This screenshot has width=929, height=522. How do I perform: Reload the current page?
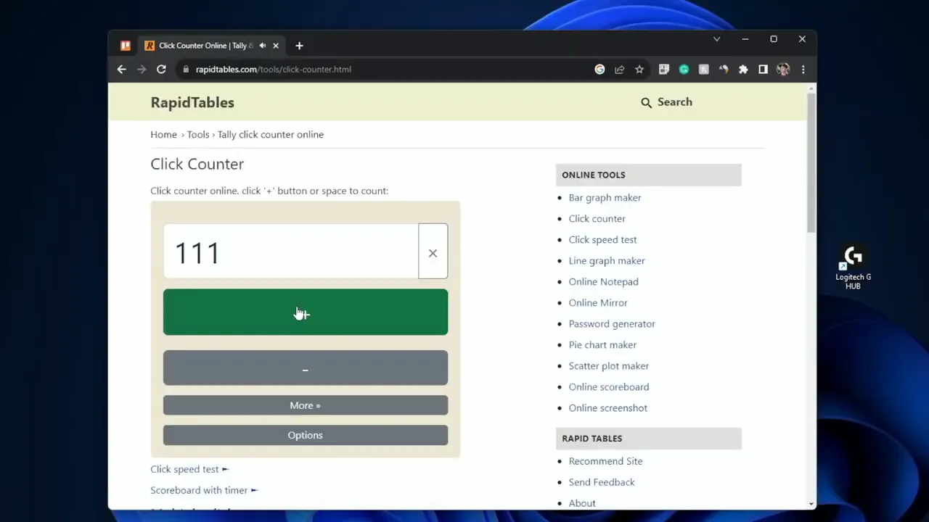point(161,70)
